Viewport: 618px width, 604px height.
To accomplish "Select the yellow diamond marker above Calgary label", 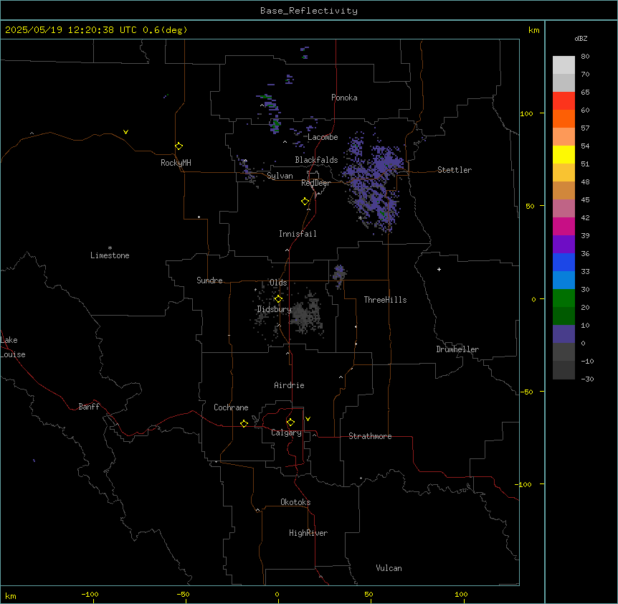I will 290,423.
